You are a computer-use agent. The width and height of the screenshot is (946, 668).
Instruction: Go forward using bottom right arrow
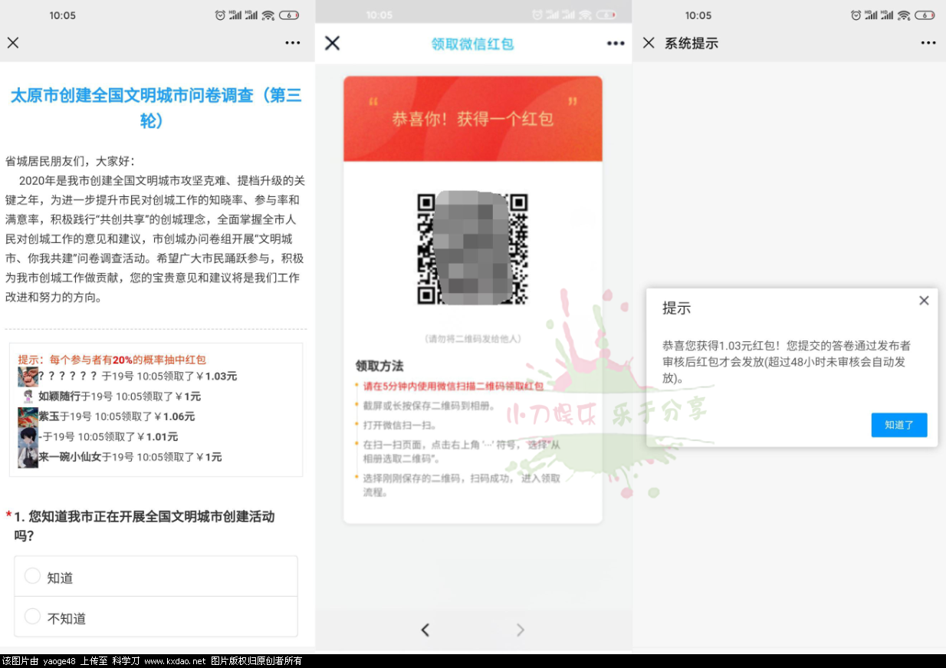521,630
